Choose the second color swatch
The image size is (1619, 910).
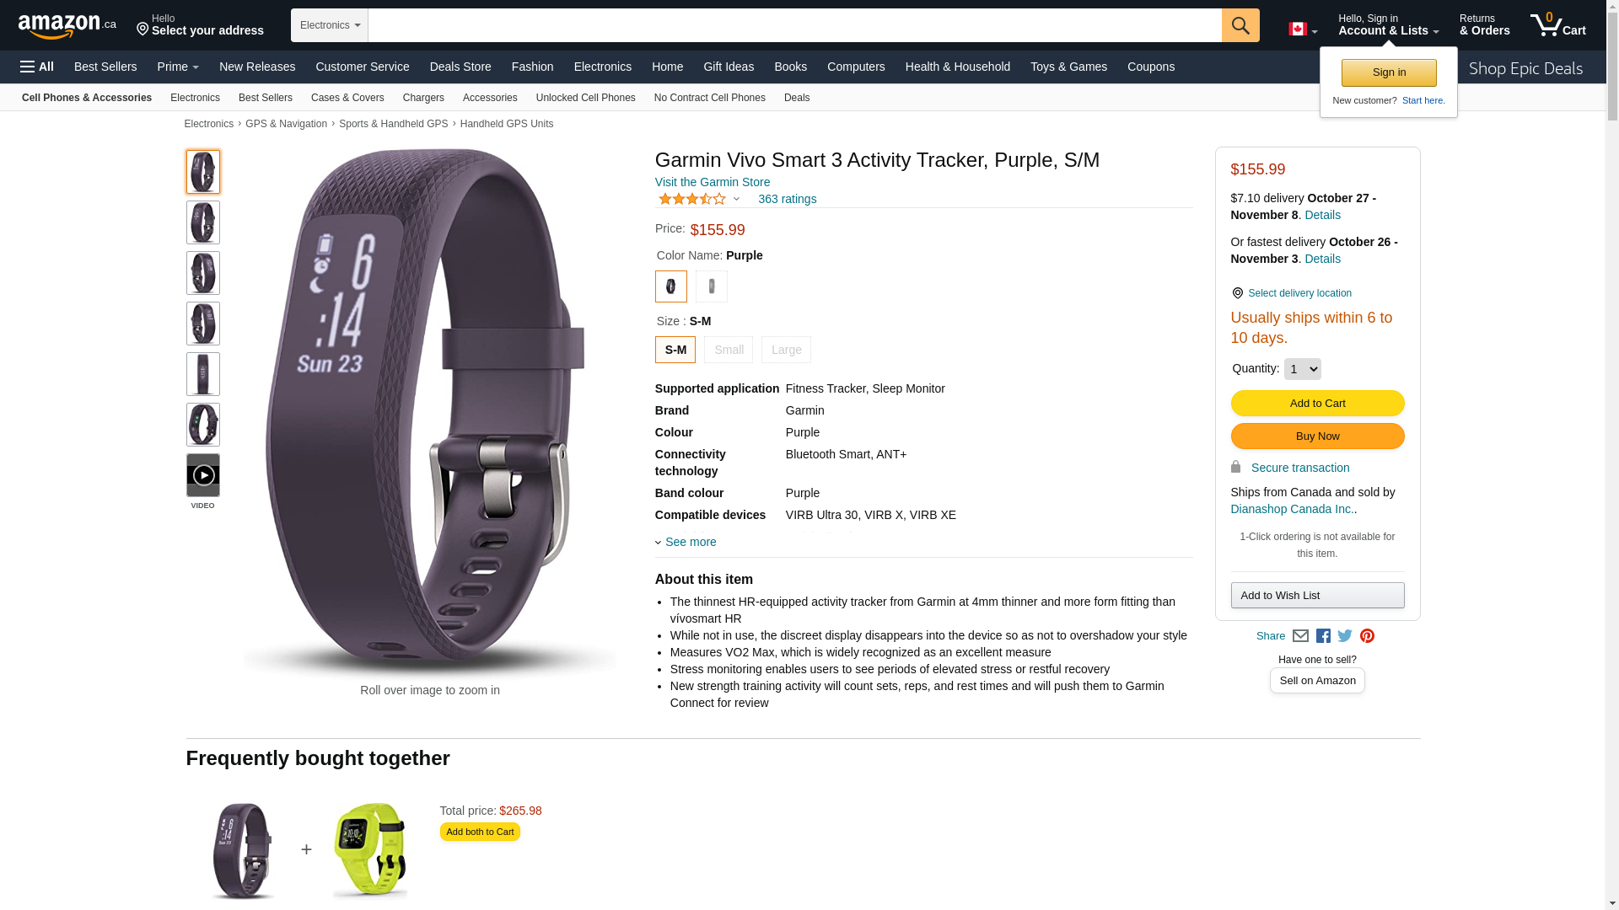point(712,286)
